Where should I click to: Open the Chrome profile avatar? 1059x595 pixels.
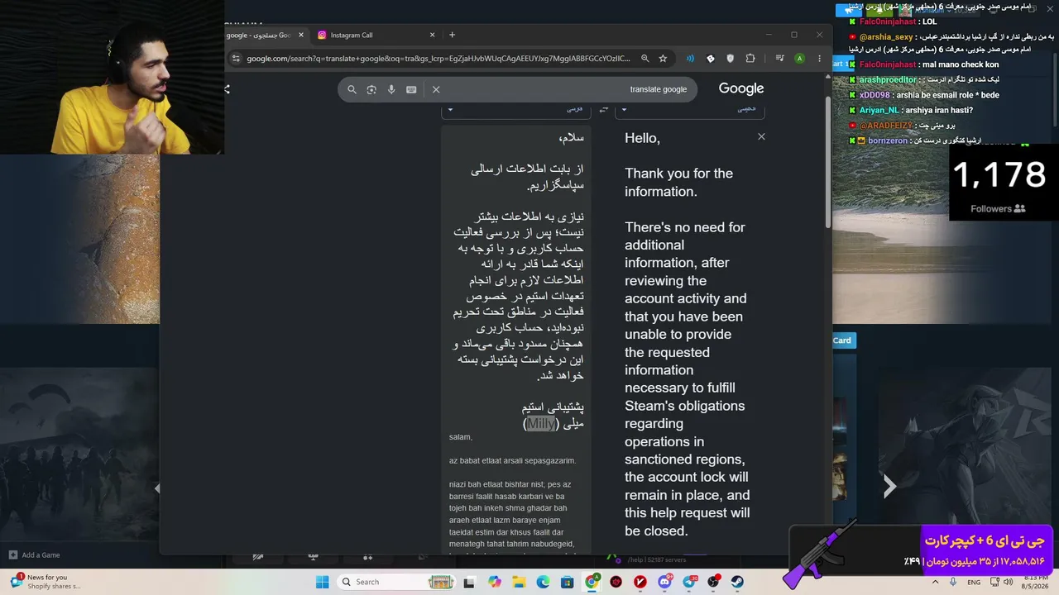tap(799, 59)
